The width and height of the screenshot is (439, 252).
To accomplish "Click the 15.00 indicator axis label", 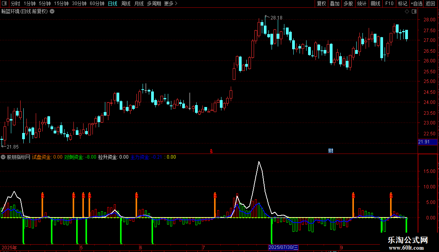I will click(x=429, y=171).
